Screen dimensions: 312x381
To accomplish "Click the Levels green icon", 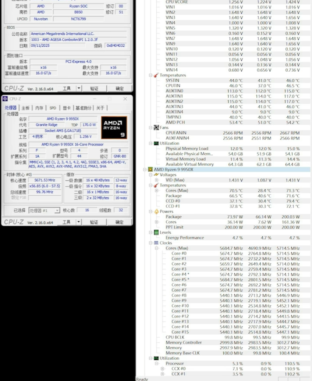I will (156, 232).
